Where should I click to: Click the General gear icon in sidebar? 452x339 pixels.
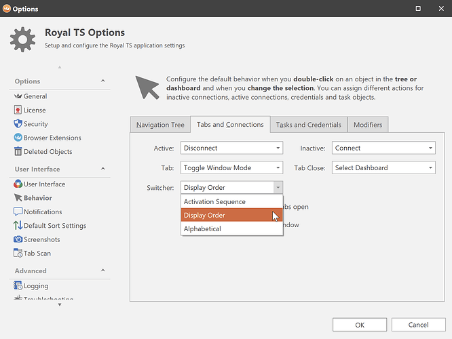coord(18,96)
